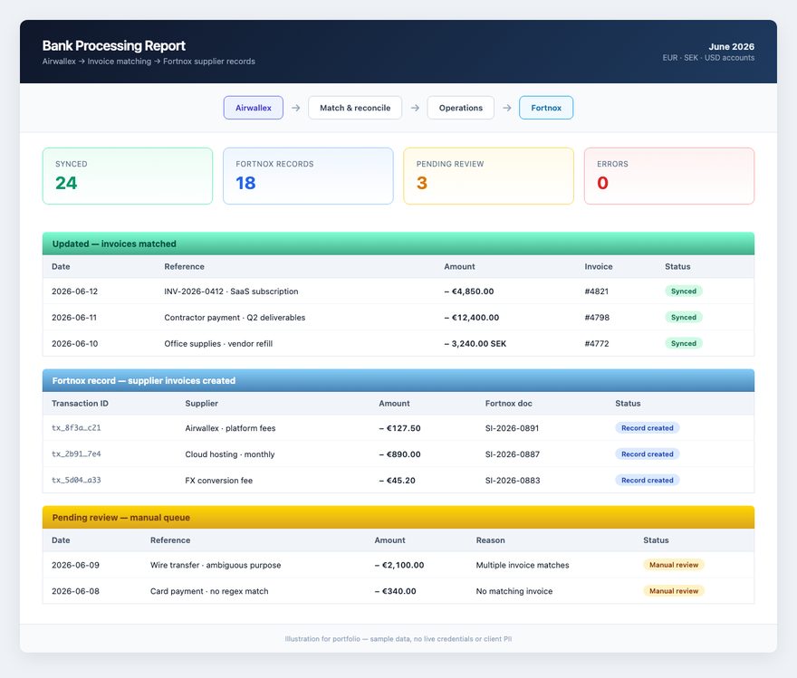Click the reason 'No matching invoice'
This screenshot has height=678, width=797.
click(514, 591)
